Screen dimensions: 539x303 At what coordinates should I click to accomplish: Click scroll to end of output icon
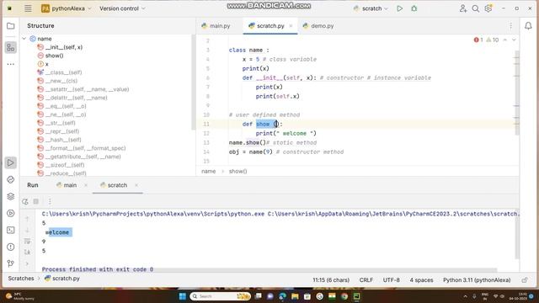27,252
